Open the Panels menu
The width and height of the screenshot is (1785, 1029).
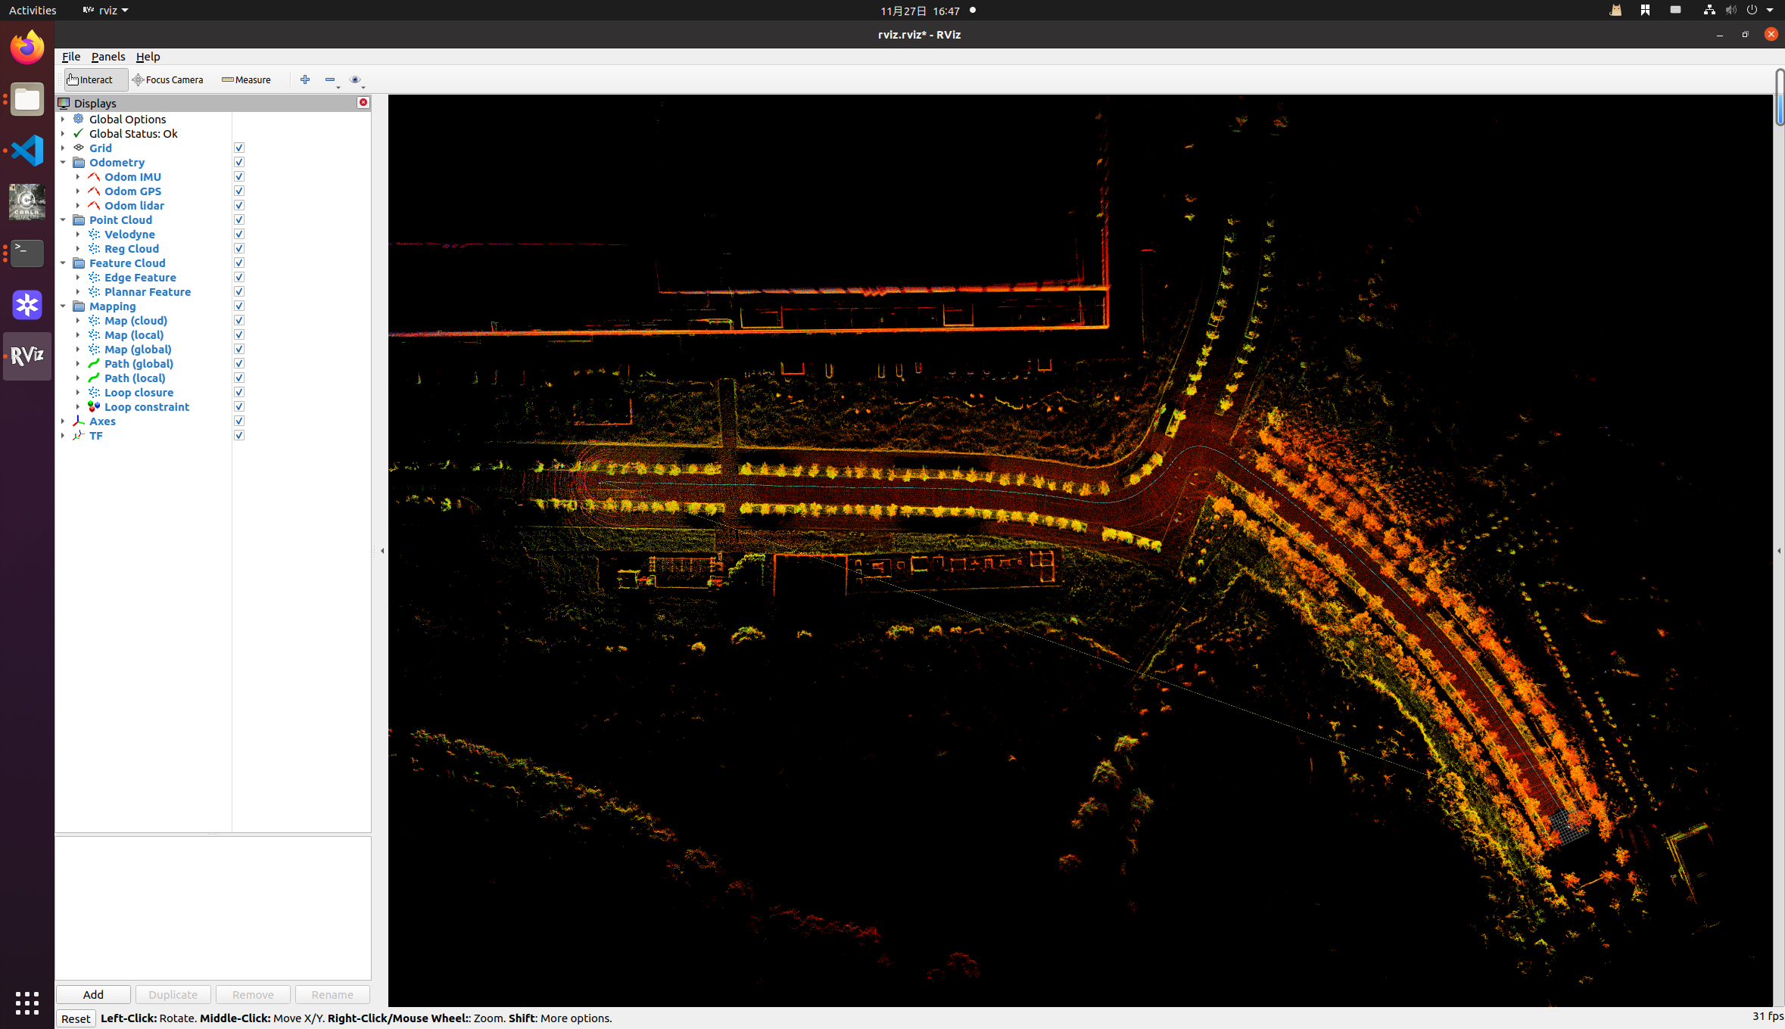click(108, 57)
